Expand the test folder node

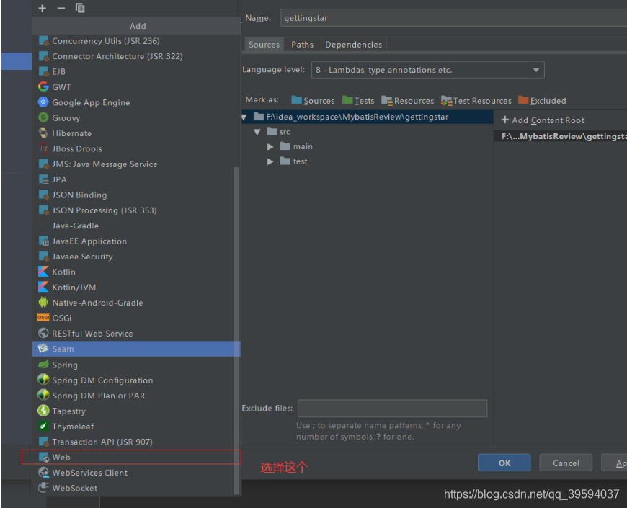[270, 161]
